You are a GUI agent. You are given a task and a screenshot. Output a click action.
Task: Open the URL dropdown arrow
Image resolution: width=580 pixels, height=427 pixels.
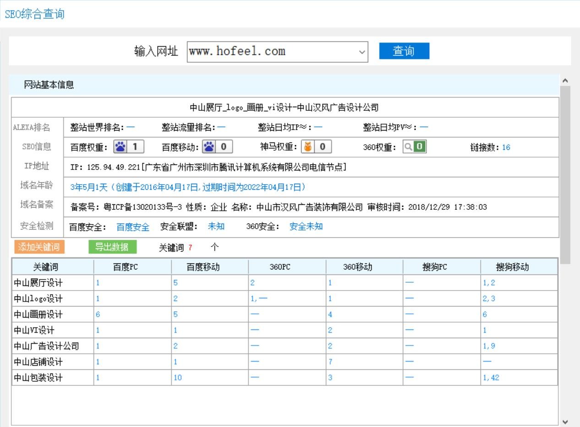tap(362, 52)
